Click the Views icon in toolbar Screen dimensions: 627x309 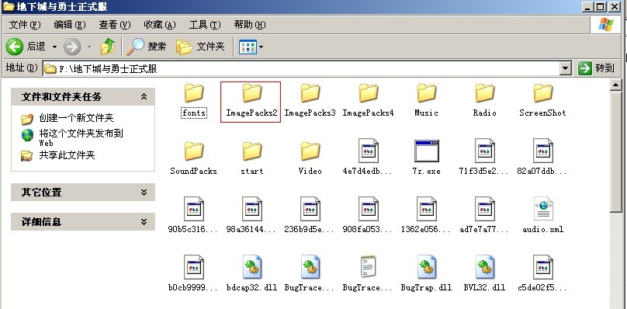[247, 47]
